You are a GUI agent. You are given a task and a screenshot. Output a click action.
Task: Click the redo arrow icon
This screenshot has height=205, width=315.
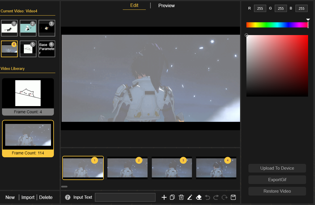(x=216, y=198)
